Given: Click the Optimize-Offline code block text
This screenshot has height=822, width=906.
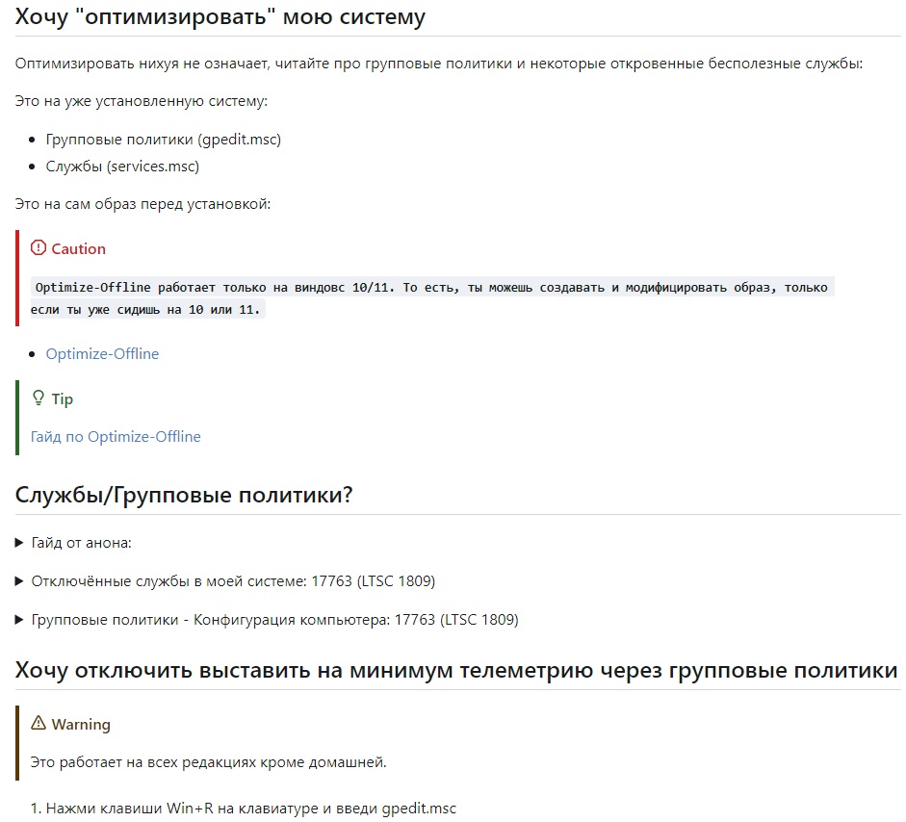Looking at the screenshot, I should [x=431, y=298].
